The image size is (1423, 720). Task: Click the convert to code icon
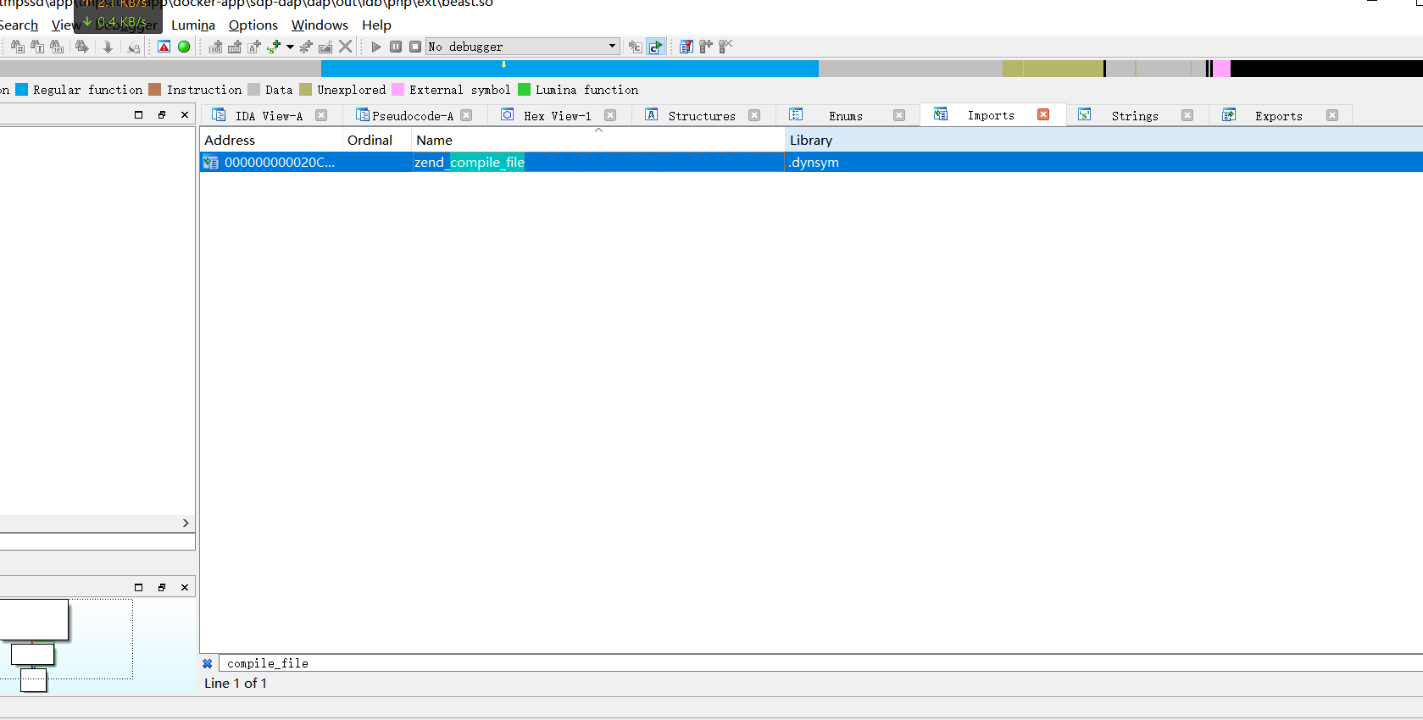[215, 47]
